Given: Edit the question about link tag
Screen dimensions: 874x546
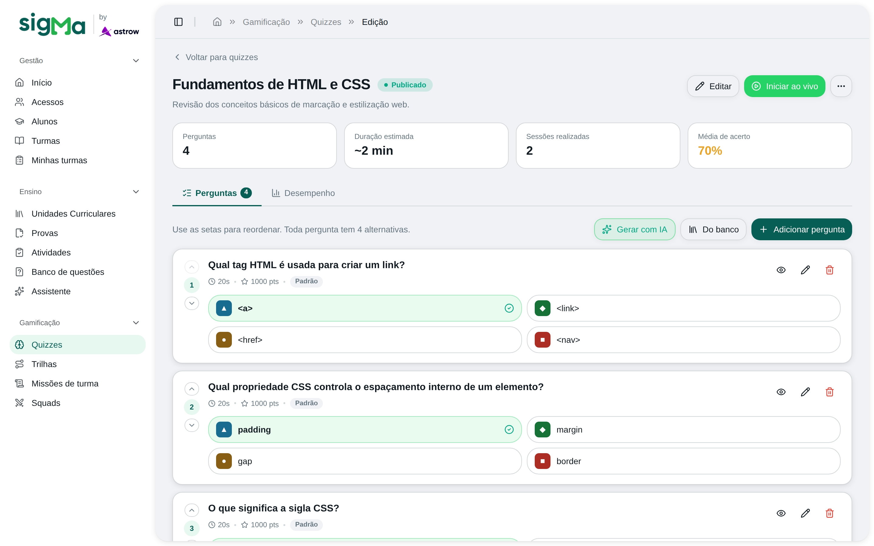Looking at the screenshot, I should [x=805, y=270].
